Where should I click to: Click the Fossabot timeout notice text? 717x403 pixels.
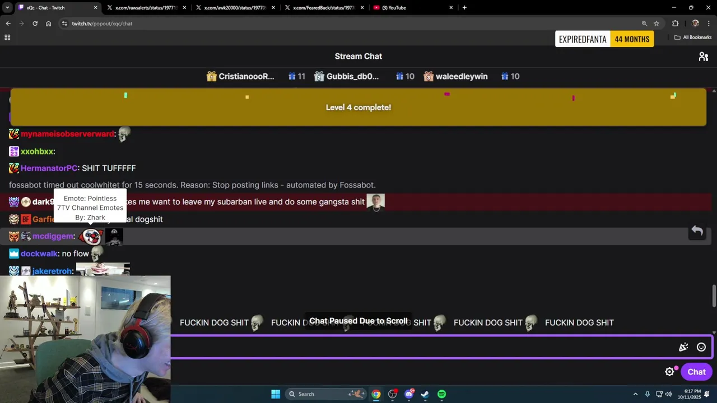192,185
